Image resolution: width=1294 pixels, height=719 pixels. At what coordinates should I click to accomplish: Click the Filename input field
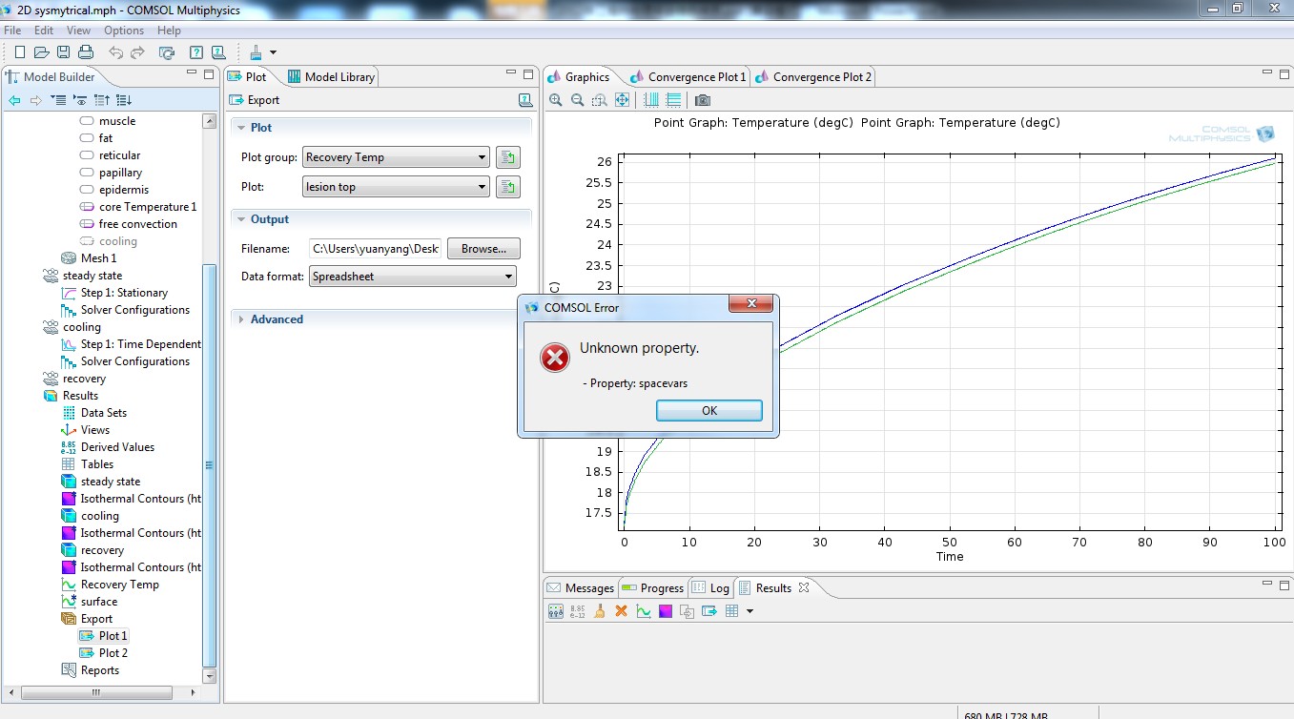pyautogui.click(x=375, y=249)
